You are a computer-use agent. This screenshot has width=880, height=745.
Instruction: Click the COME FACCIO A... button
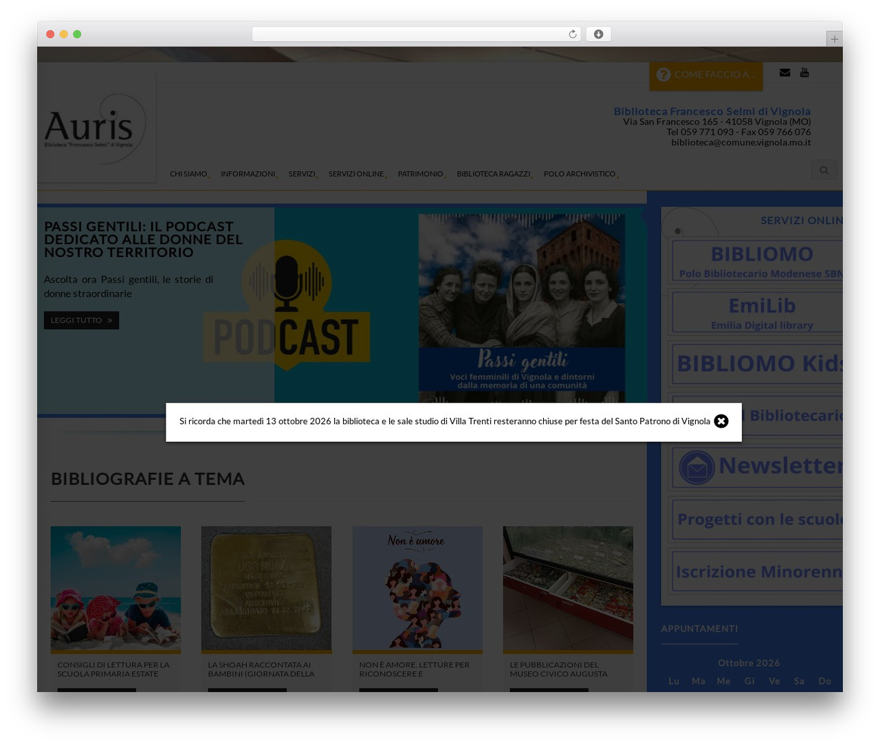tap(706, 75)
